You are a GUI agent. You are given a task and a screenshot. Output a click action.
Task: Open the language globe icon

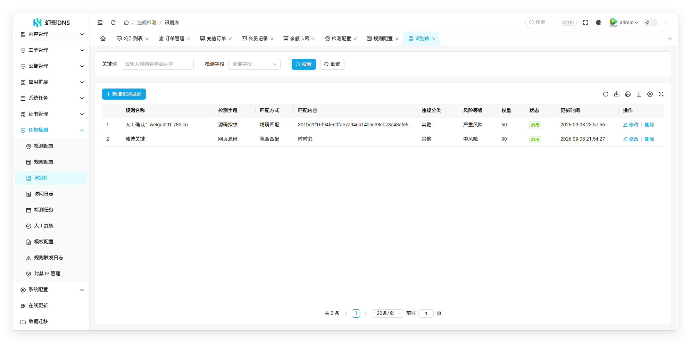pyautogui.click(x=599, y=23)
